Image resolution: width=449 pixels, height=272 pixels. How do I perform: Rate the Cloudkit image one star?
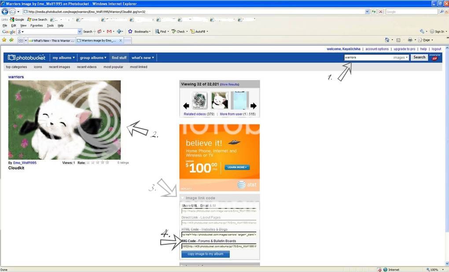pyautogui.click(x=88, y=162)
